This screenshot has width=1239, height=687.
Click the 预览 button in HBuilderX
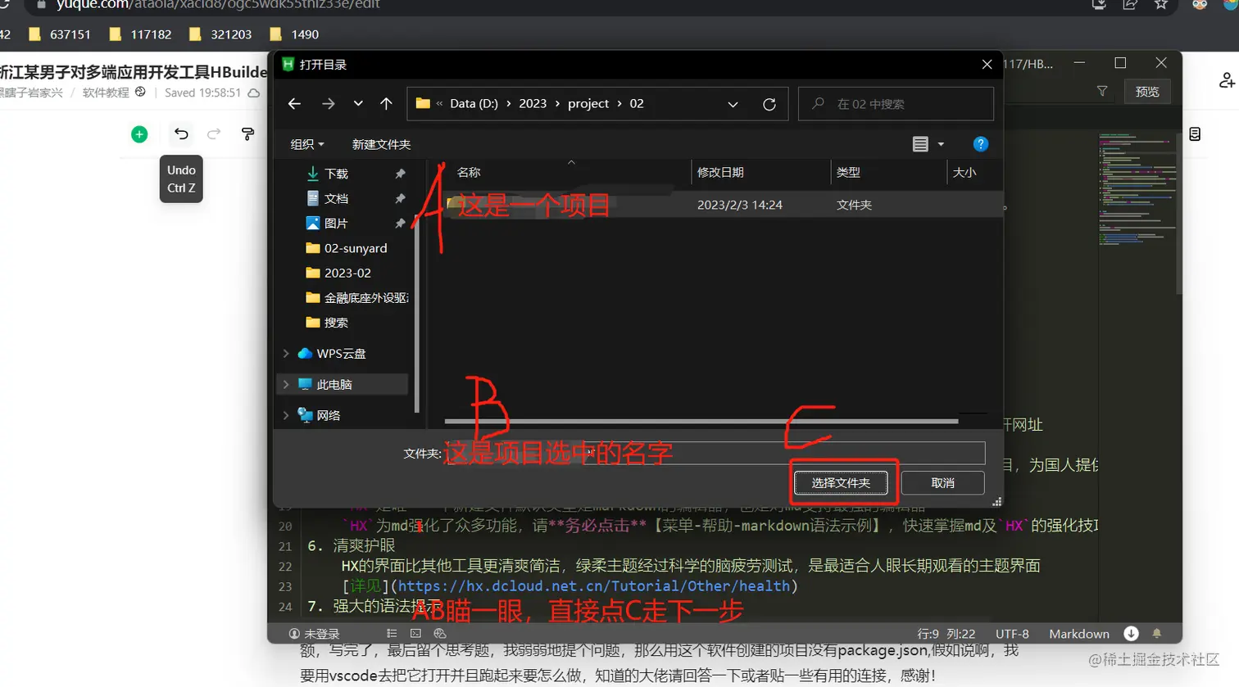point(1147,92)
